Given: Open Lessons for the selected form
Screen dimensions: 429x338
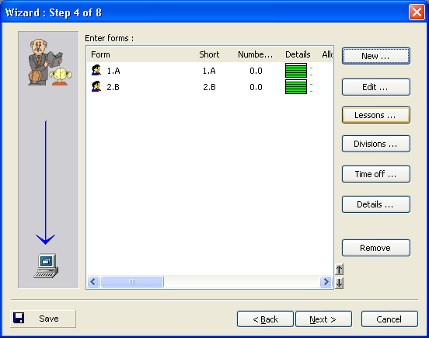Looking at the screenshot, I should 376,115.
